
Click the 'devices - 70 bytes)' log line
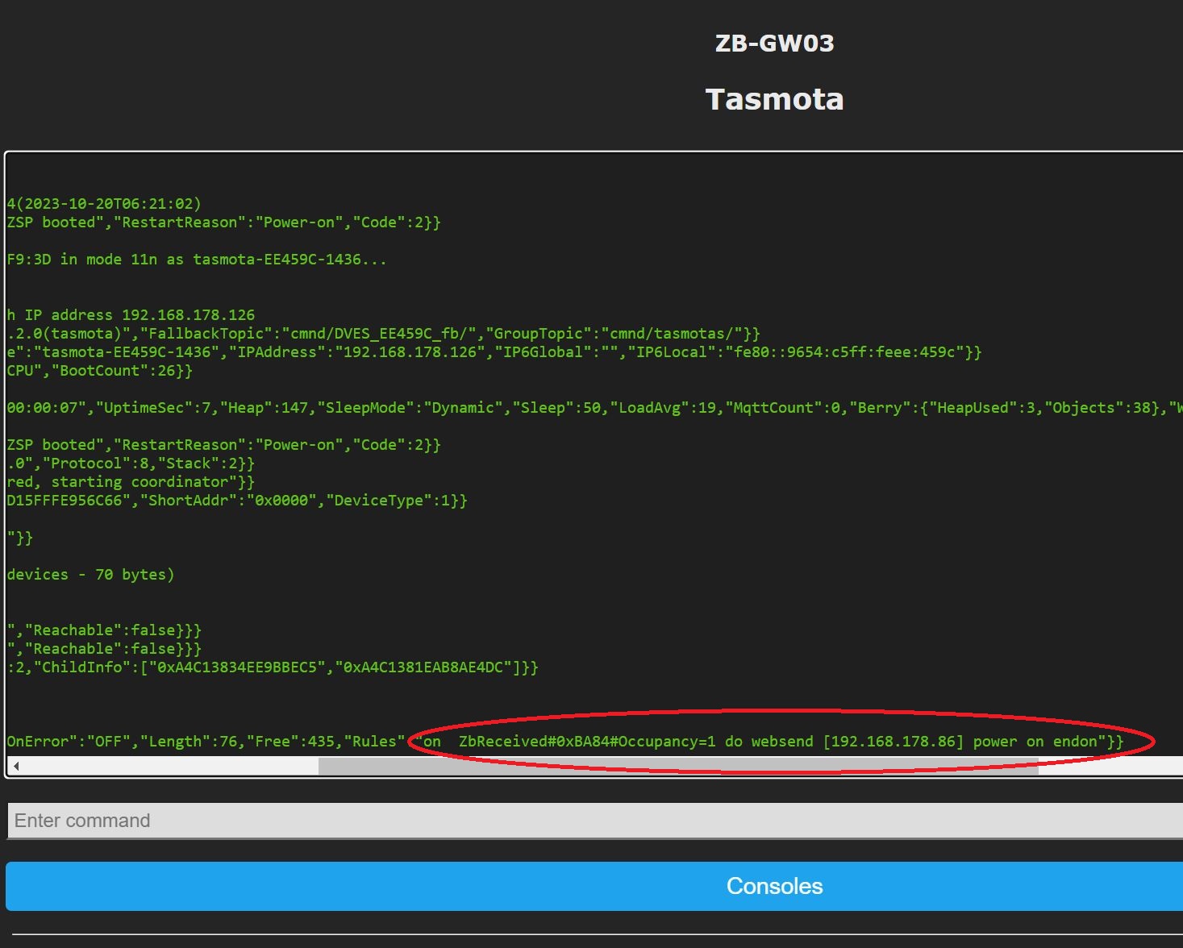pyautogui.click(x=90, y=575)
